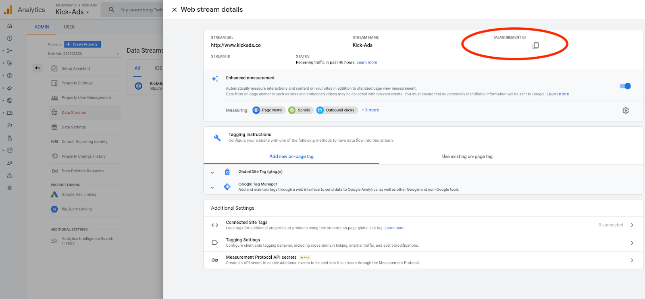Open the flag icon in sidebar
This screenshot has width=645, height=299.
(x=10, y=126)
